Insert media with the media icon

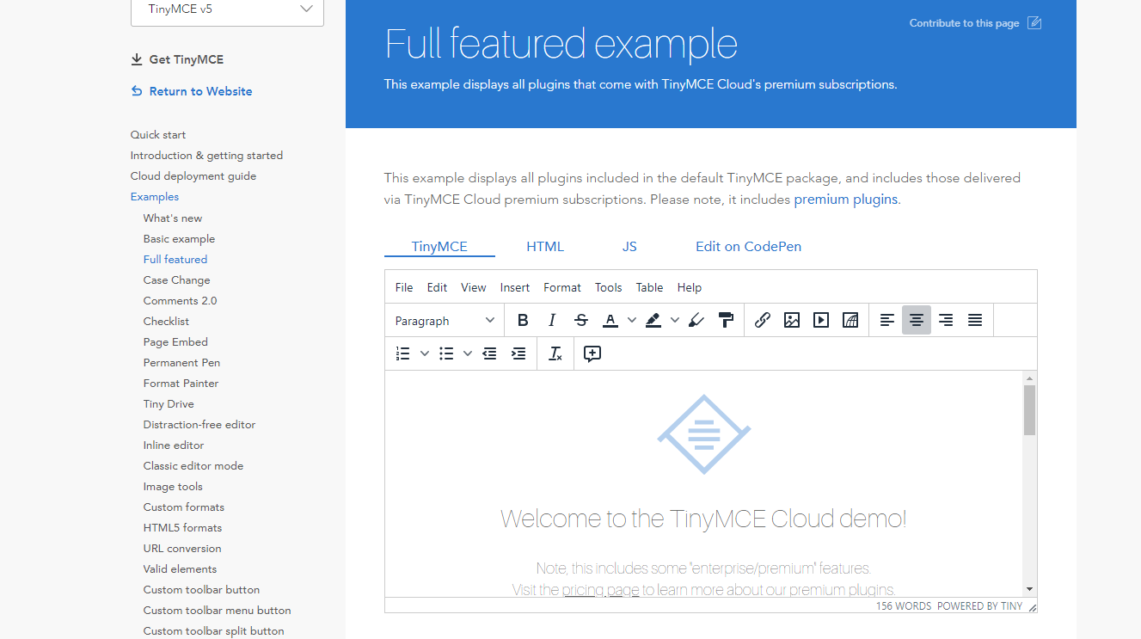point(820,319)
